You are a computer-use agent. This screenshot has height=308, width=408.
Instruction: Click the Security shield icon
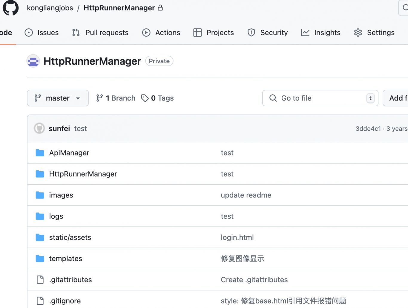[251, 32]
